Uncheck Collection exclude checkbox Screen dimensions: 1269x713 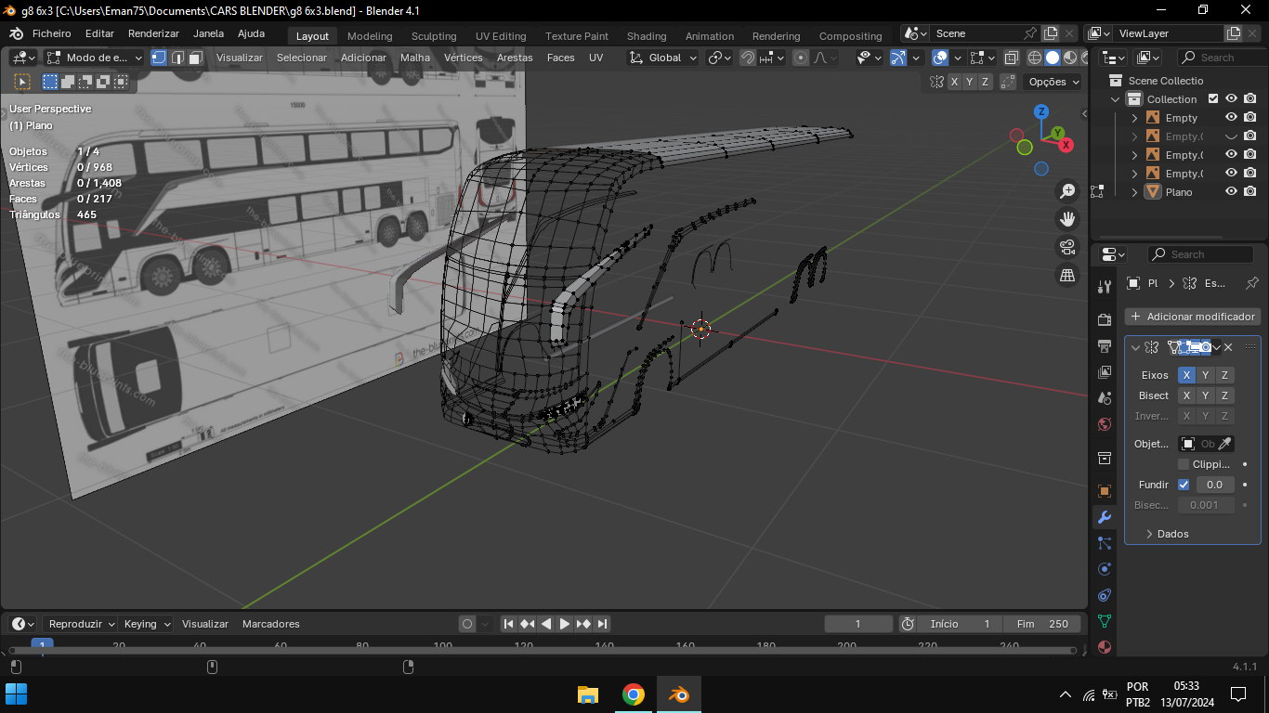tap(1212, 99)
